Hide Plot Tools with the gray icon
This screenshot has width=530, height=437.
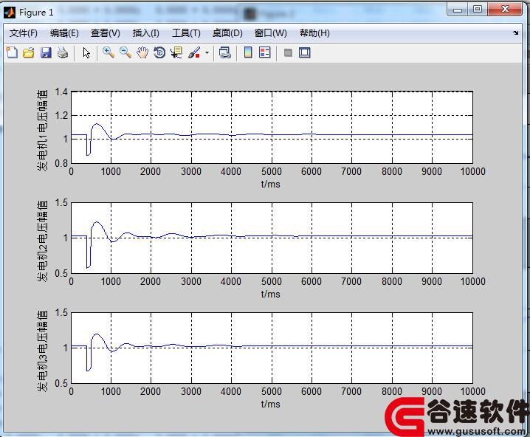(288, 52)
